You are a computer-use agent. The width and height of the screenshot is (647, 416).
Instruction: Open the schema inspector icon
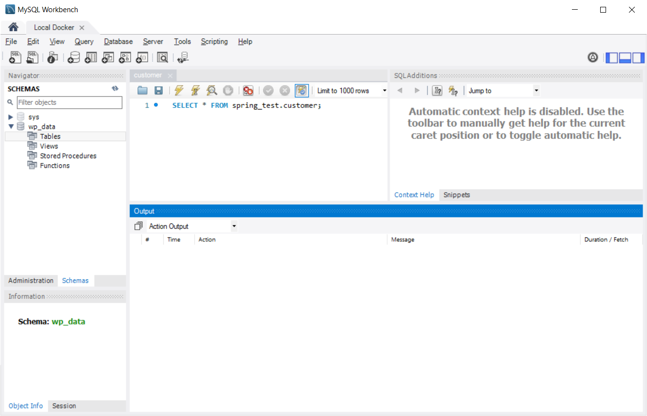pos(53,58)
